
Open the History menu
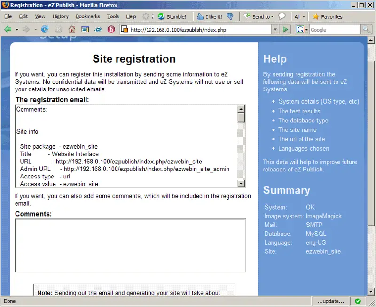pyautogui.click(x=61, y=16)
